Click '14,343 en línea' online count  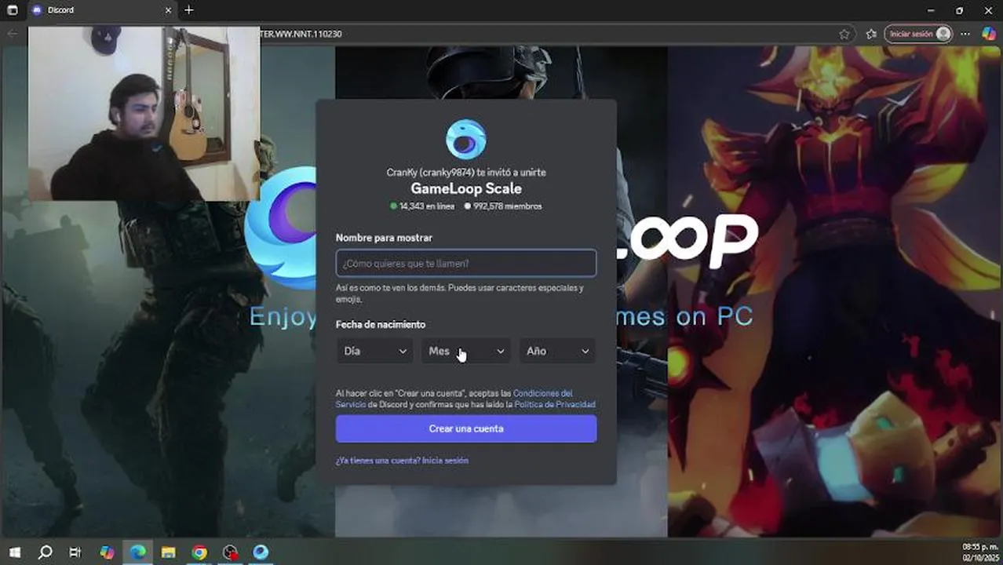[422, 206]
